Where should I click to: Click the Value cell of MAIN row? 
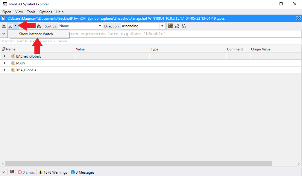[112, 63]
